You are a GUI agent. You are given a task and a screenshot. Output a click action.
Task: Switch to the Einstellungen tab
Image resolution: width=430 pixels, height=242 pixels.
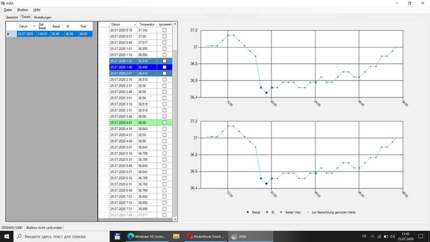(x=42, y=17)
